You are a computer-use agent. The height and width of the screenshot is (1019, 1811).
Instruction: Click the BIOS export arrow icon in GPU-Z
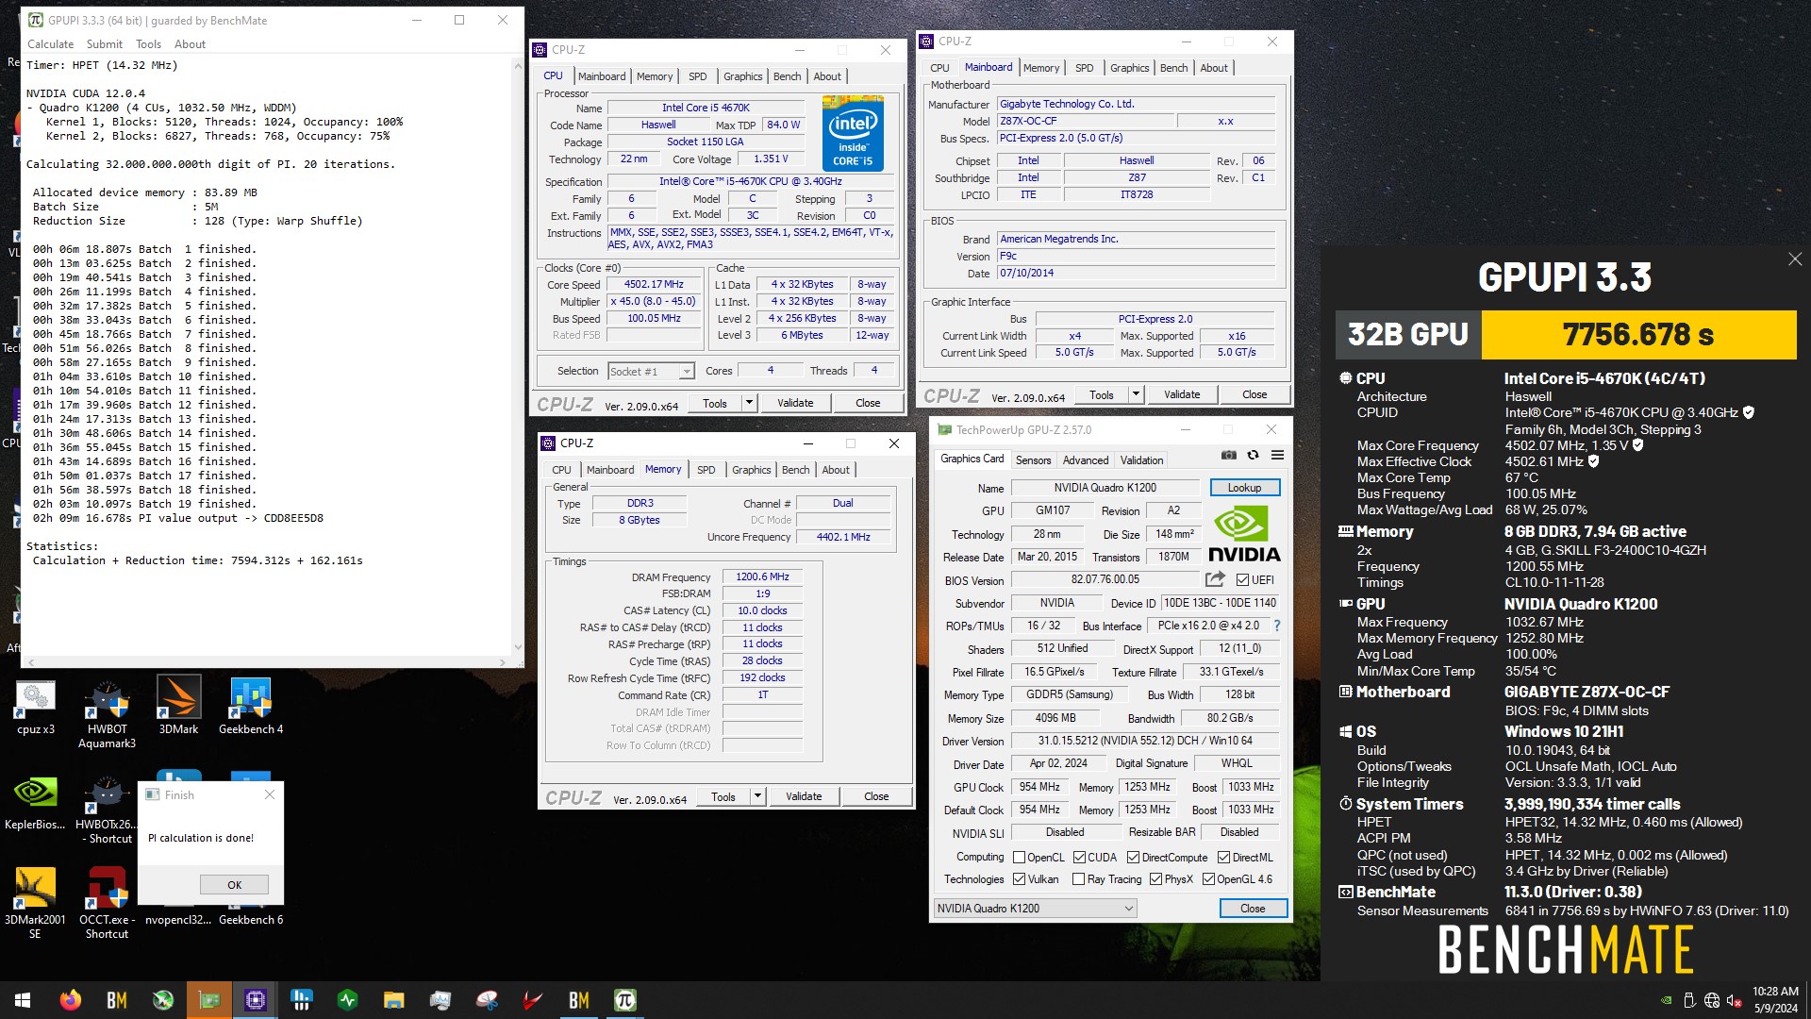(1215, 579)
